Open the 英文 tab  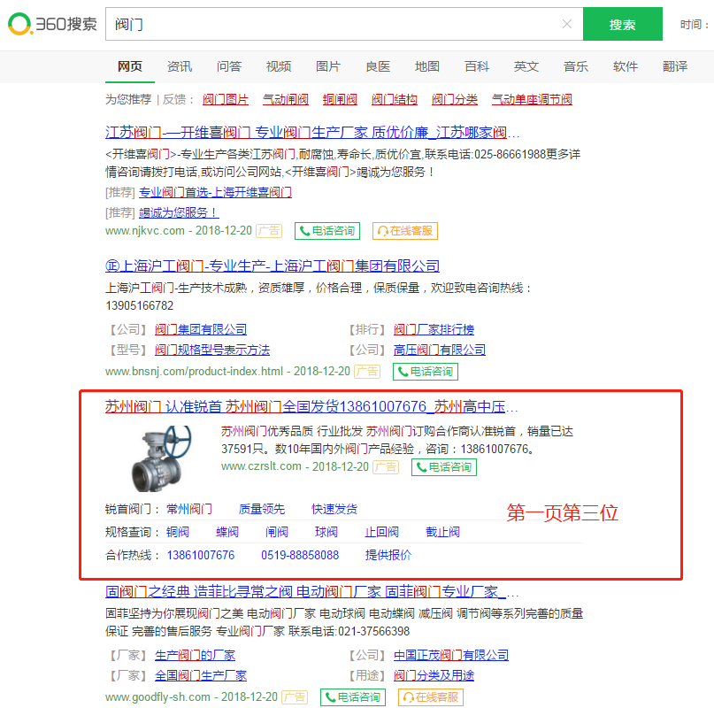tap(526, 66)
